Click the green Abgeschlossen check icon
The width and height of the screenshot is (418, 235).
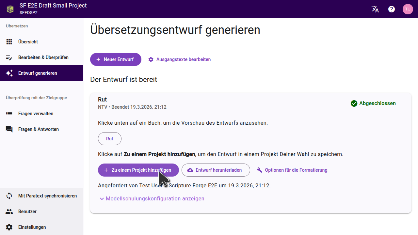pos(354,103)
